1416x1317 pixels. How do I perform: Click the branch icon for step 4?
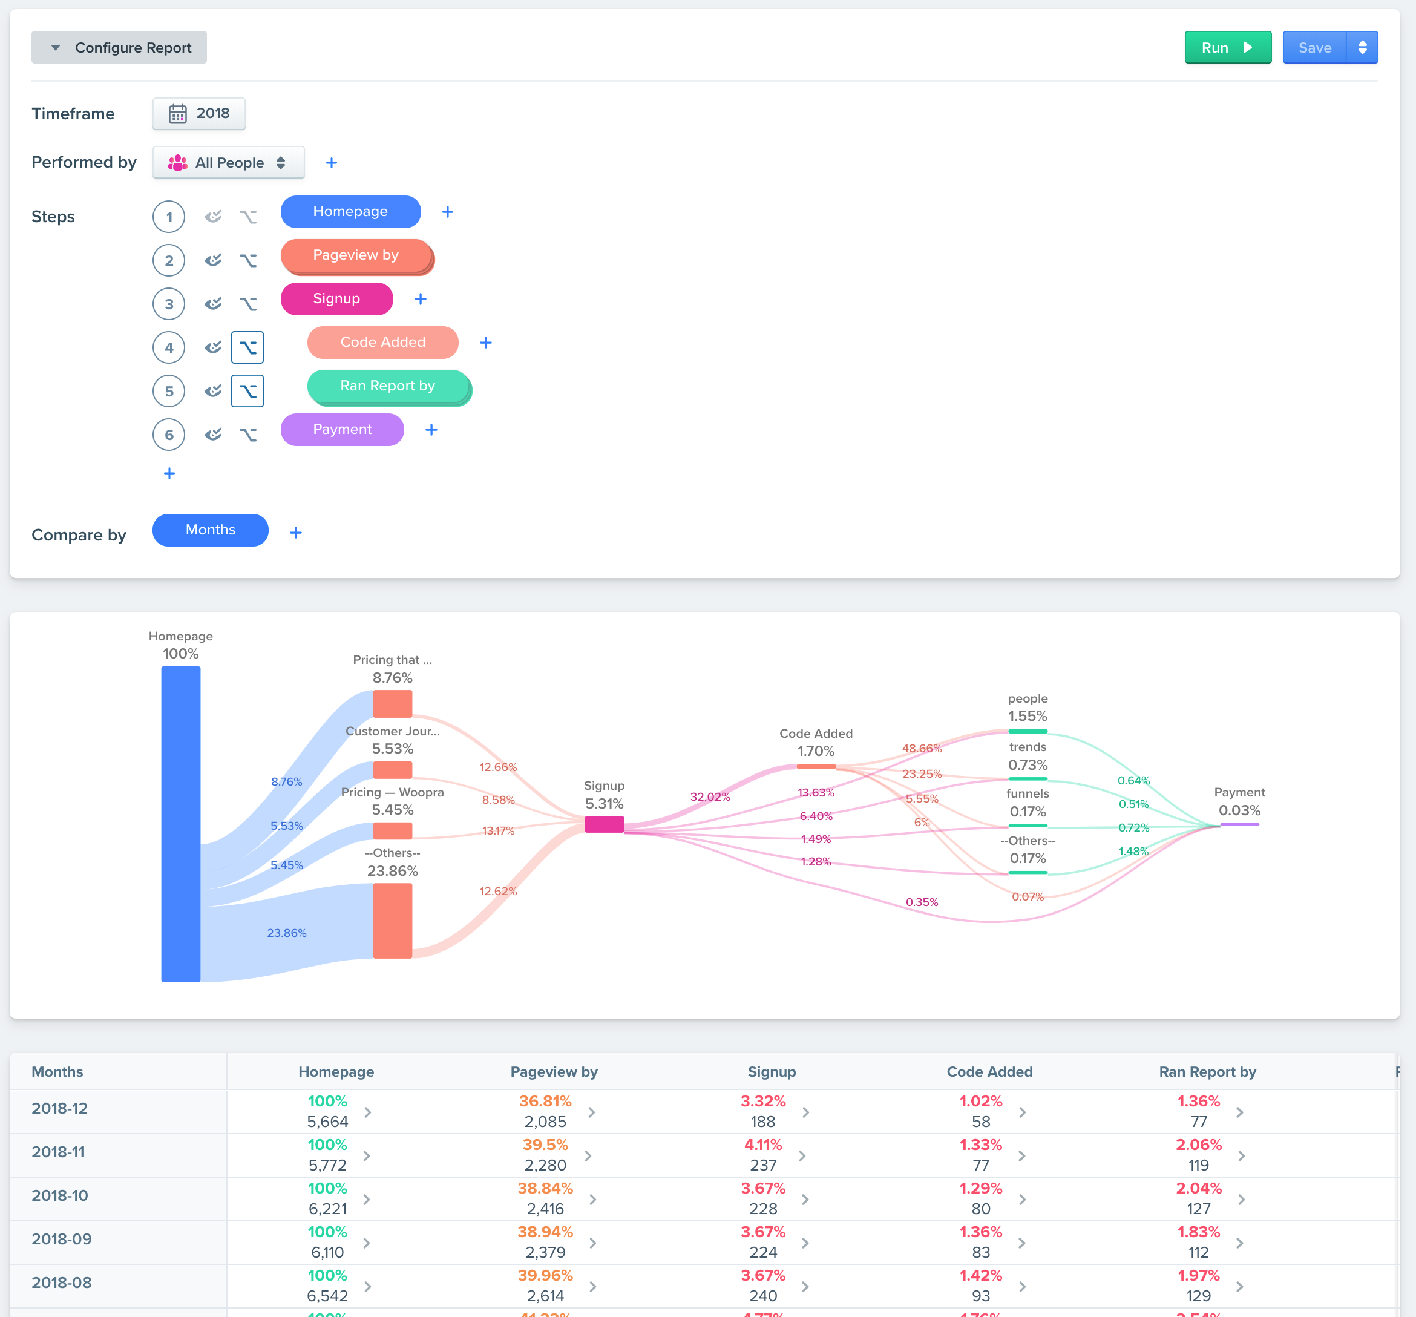click(x=247, y=347)
